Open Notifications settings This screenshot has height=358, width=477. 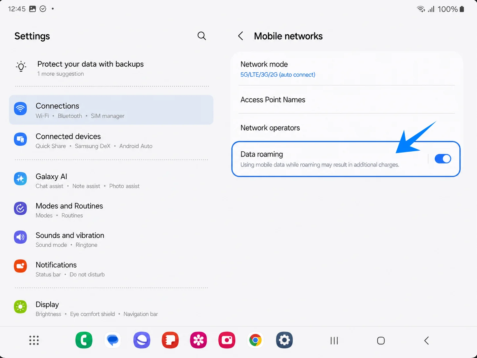(111, 269)
